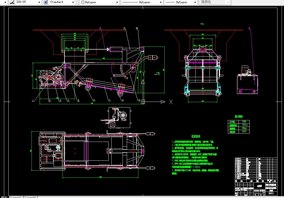Open the Table Style manager icon
This screenshot has width=284, height=198.
tap(46, 2)
